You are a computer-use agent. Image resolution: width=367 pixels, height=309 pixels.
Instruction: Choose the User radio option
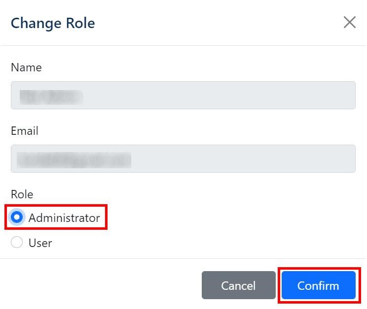point(17,243)
